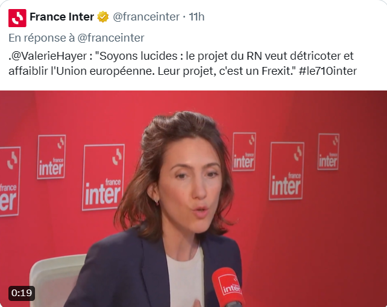This screenshot has height=307, width=387.
Task: Open the France Inter display name link
Action: point(61,17)
